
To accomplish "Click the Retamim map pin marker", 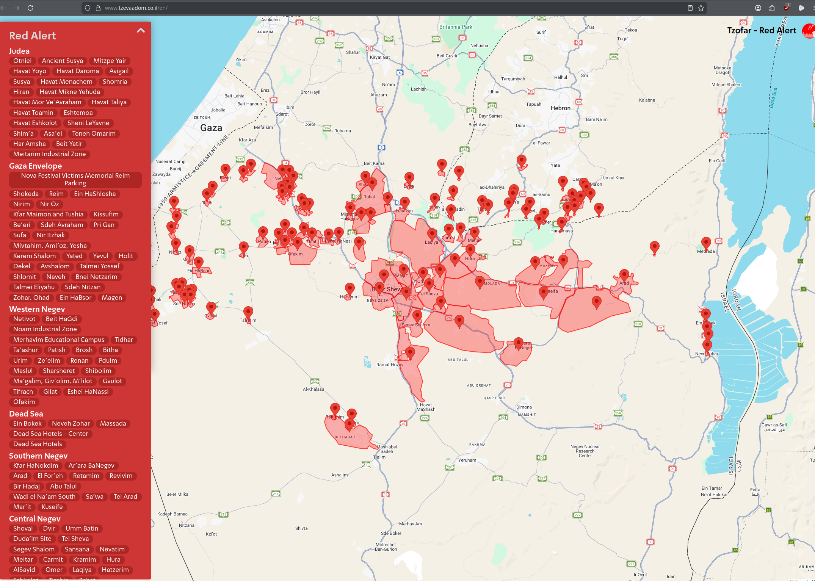I will (x=335, y=409).
